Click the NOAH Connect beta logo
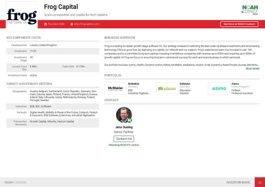The width and height of the screenshot is (265, 187). click(x=250, y=9)
